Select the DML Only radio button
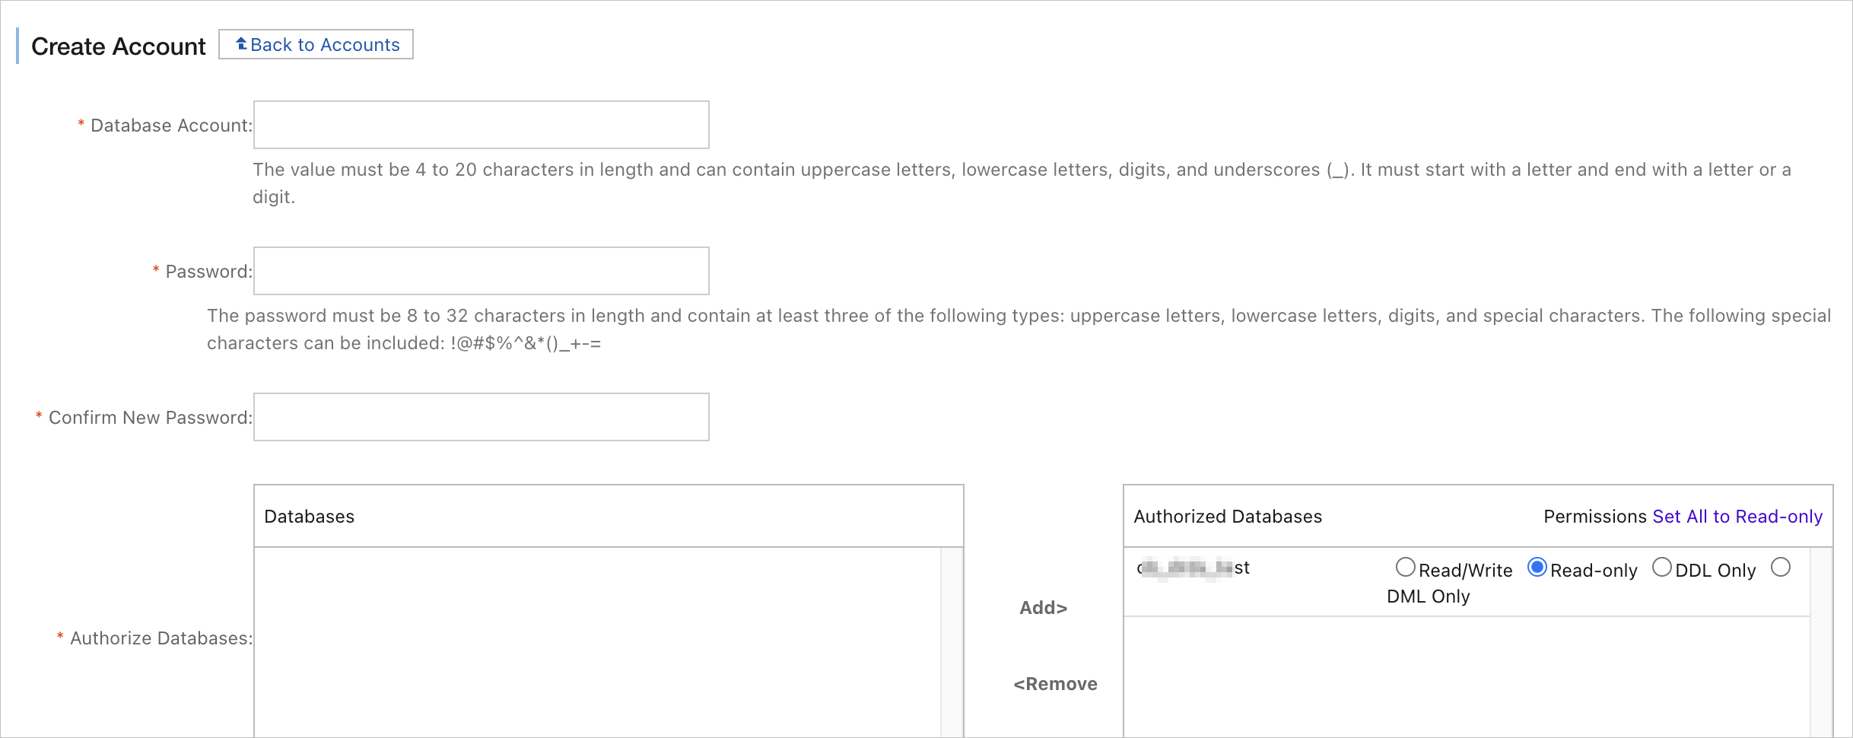Viewport: 1853px width, 738px height. [x=1781, y=568]
